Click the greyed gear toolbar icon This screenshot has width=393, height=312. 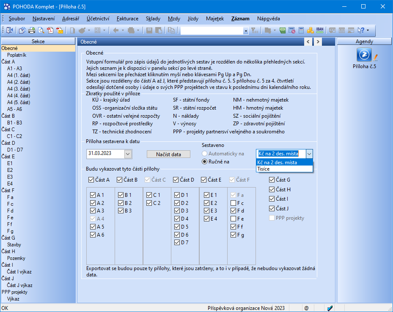pyautogui.click(x=131, y=30)
